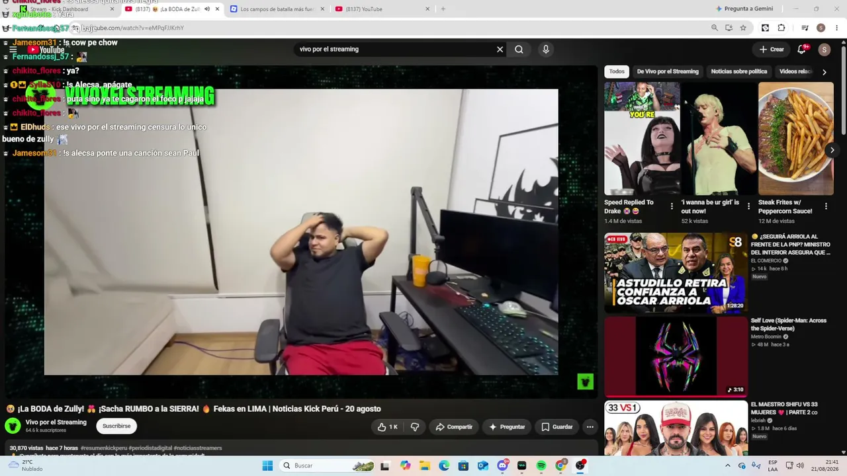Open the Windows Start menu
Image resolution: width=847 pixels, height=476 pixels.
coord(267,465)
